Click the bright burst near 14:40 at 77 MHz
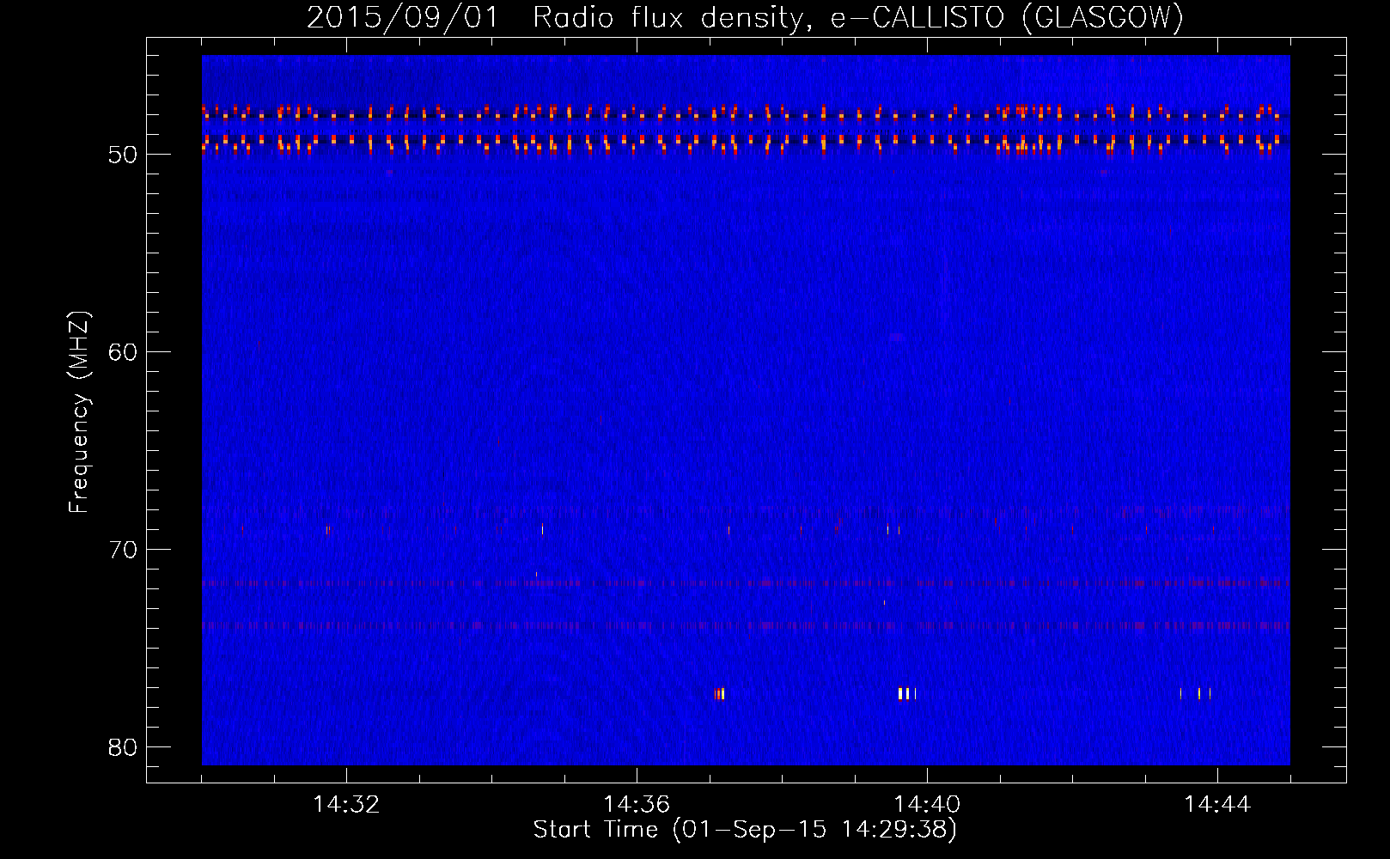 point(907,694)
